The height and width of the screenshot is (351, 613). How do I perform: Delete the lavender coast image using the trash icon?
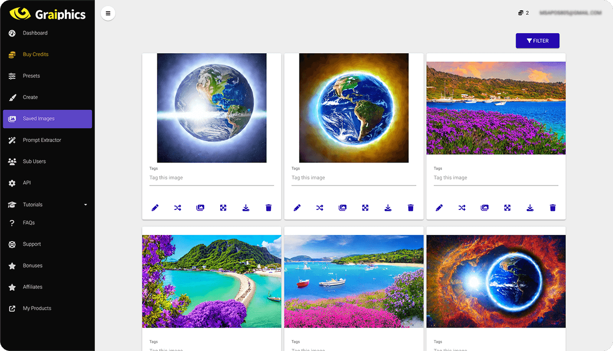point(552,207)
